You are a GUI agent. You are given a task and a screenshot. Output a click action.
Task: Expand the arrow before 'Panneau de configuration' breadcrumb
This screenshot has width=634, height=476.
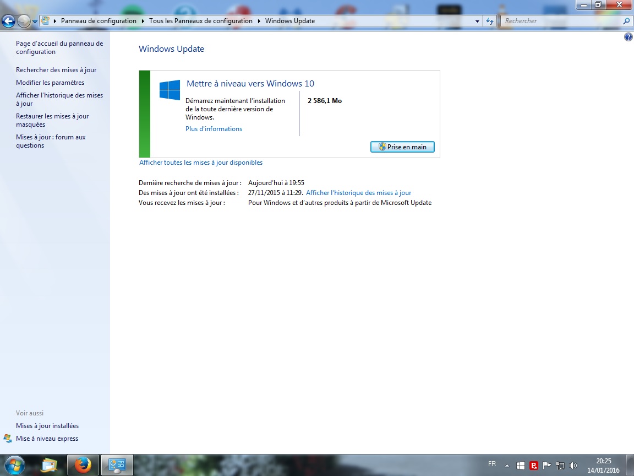55,21
